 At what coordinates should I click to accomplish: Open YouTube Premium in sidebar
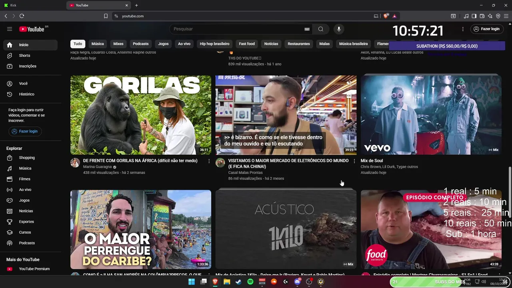pyautogui.click(x=30, y=269)
